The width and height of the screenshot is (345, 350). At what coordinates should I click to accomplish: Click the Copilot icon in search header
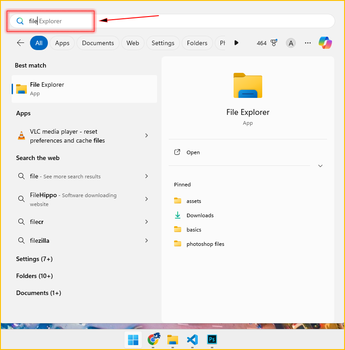point(325,43)
